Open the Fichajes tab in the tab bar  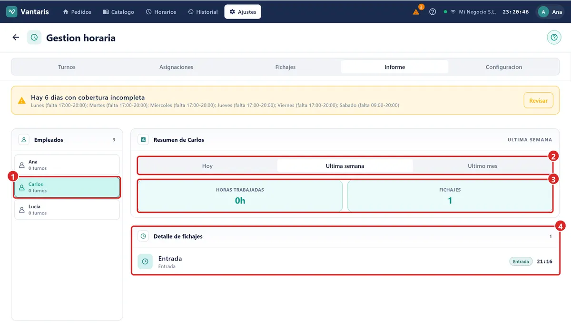[285, 67]
